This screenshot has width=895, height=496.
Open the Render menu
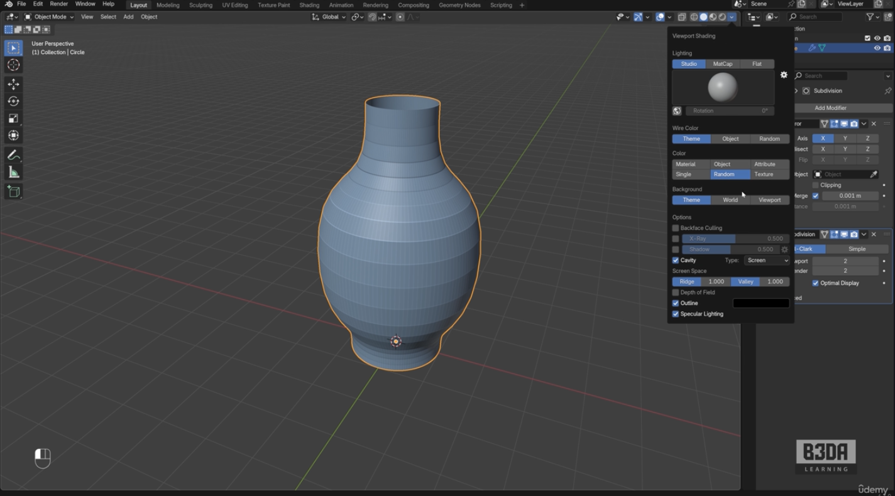59,4
